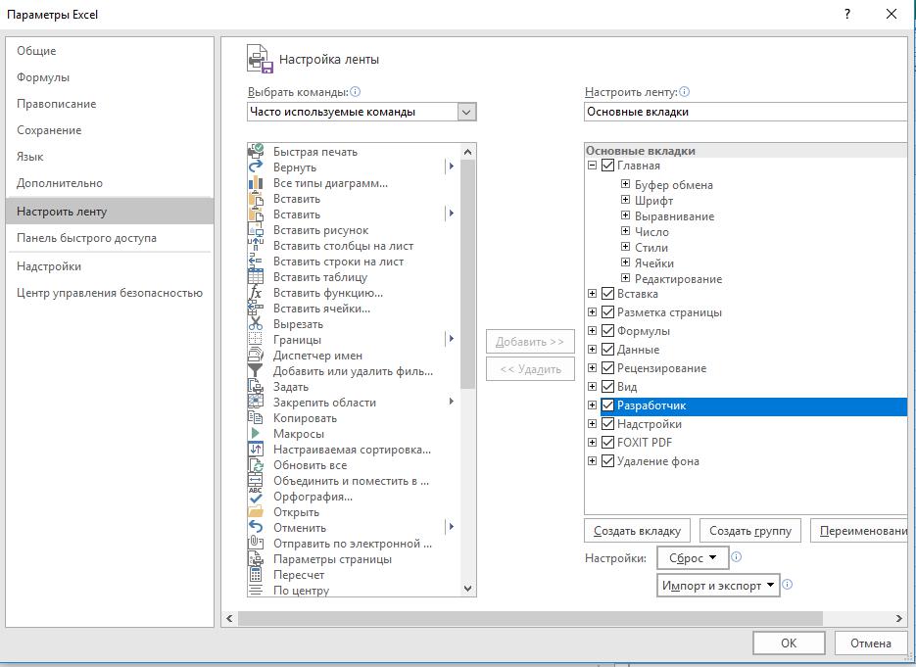
Task: Expand the Удаление фона node
Action: point(592,460)
